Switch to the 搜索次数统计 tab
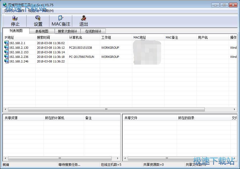The height and width of the screenshot is (169, 240). coord(67,31)
